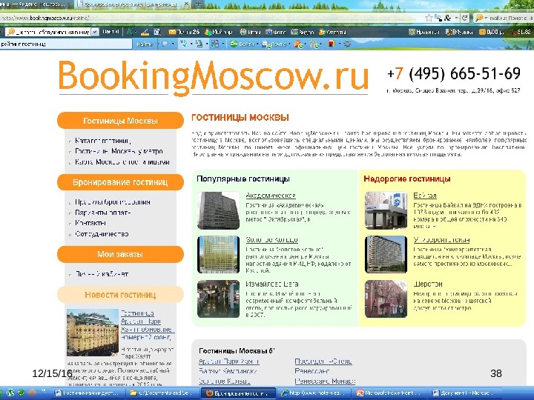
Task: Click the Войти toolbar button
Action: [242, 44]
